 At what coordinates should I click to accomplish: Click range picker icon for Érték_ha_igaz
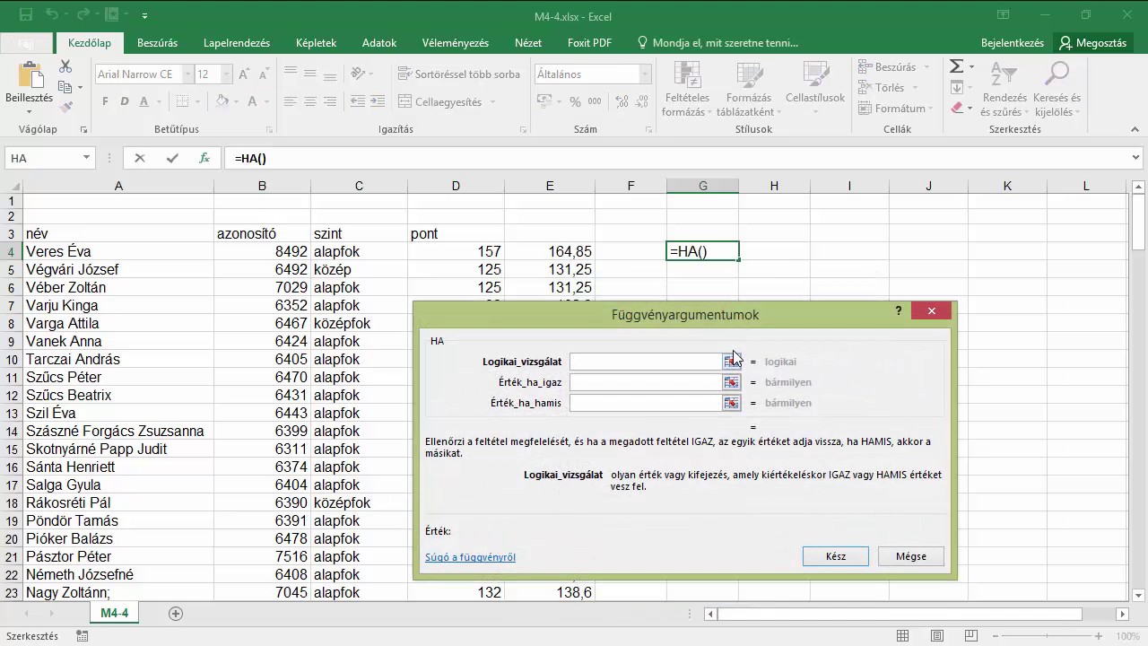coord(732,382)
